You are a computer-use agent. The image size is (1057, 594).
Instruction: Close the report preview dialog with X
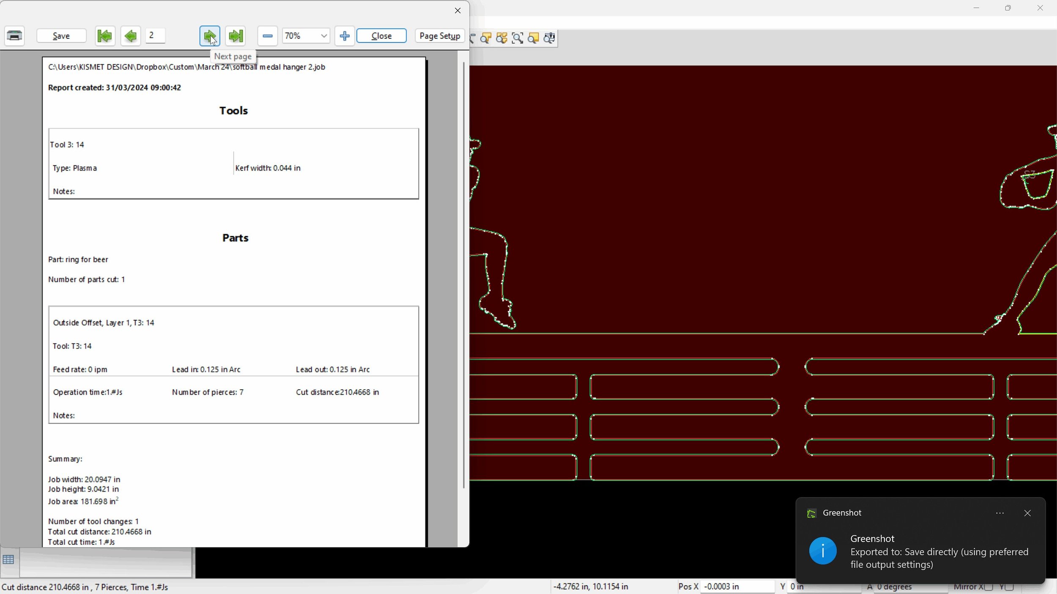click(457, 11)
